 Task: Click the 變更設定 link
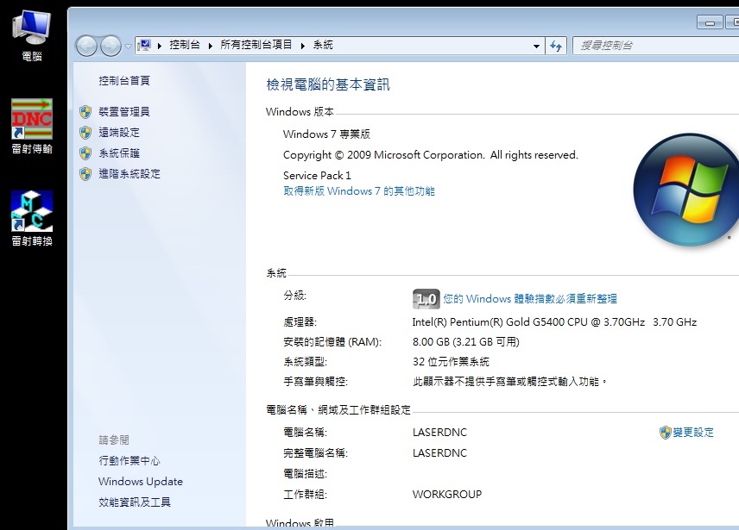click(693, 433)
